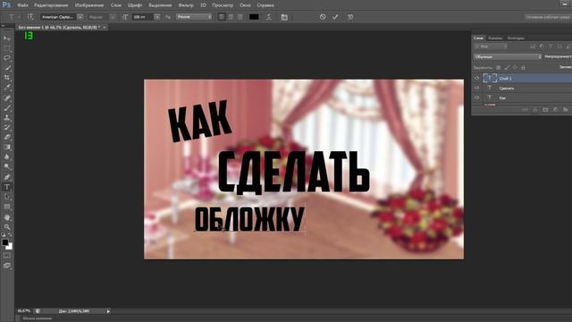
Task: Toggle lock position in Layers panel
Action: point(515,68)
